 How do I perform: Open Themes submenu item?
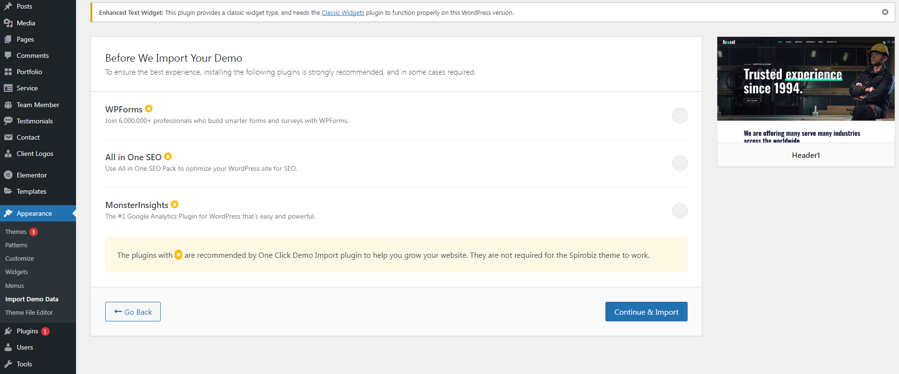[16, 231]
